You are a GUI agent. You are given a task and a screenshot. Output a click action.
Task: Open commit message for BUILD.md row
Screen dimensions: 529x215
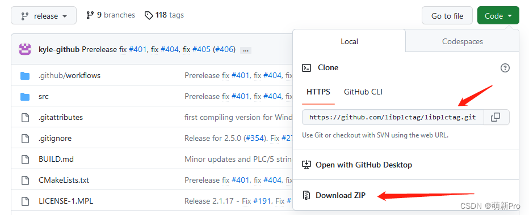[238, 159]
